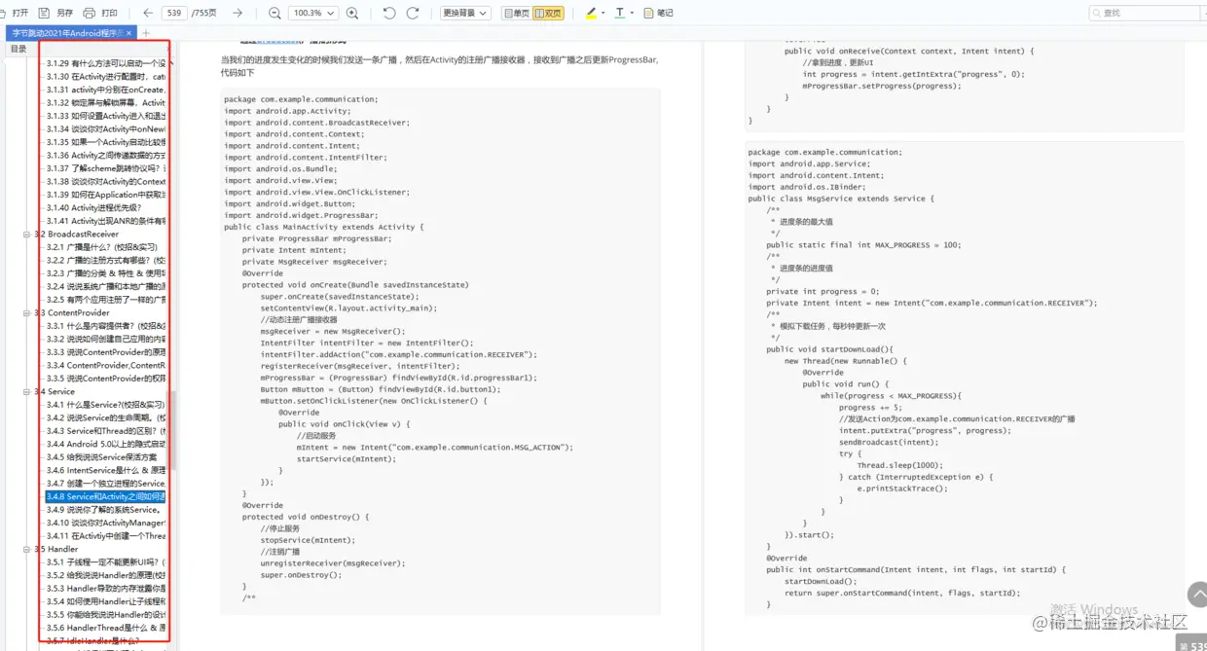Image resolution: width=1207 pixels, height=651 pixels.
Task: Switch to 单页 single page view
Action: (517, 13)
